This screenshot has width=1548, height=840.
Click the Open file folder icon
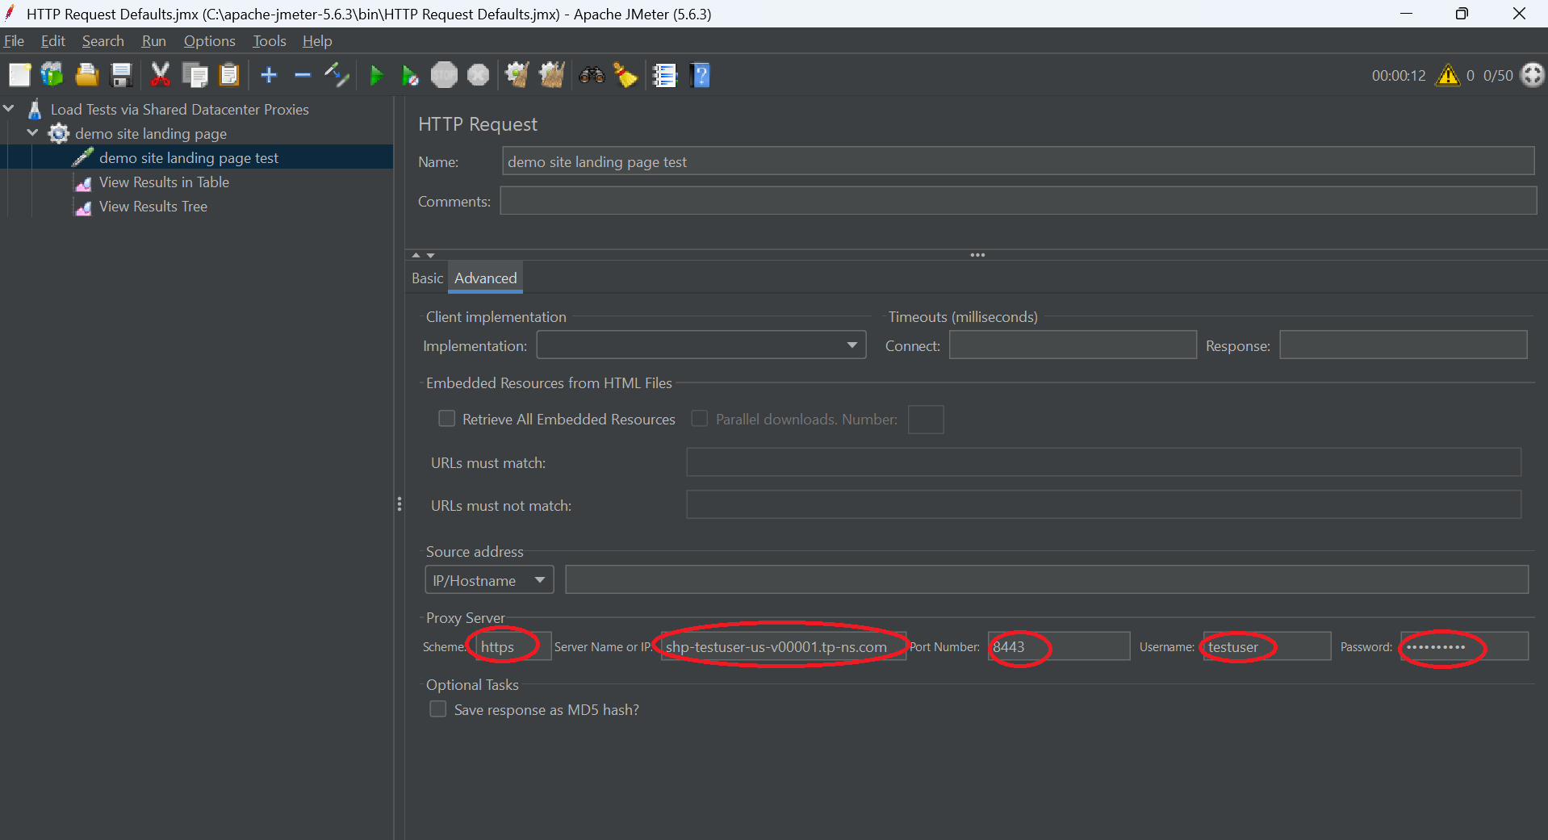click(87, 75)
